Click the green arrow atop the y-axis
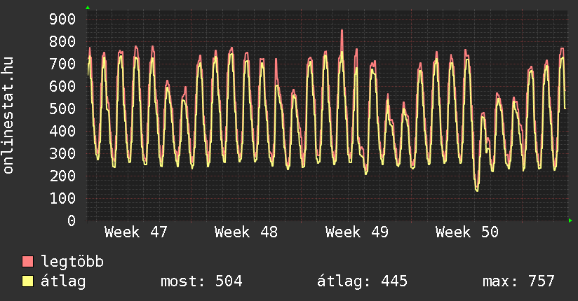 pyautogui.click(x=87, y=8)
